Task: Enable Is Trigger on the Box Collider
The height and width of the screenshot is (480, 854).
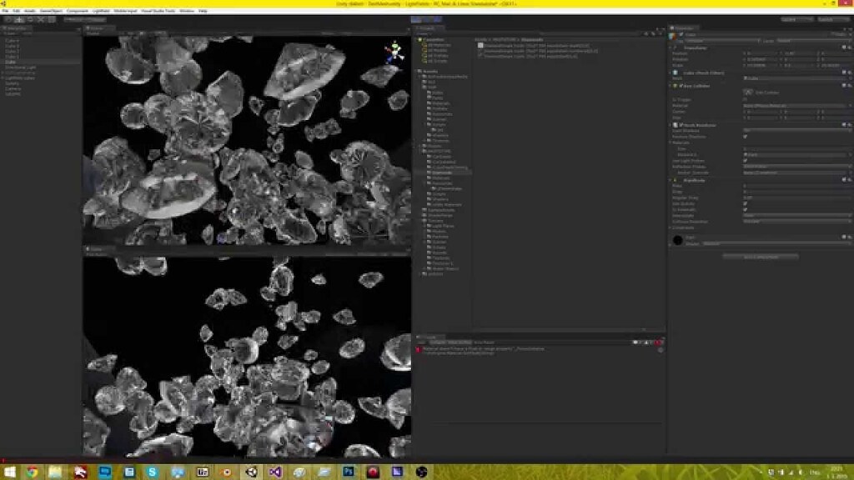Action: [744, 100]
